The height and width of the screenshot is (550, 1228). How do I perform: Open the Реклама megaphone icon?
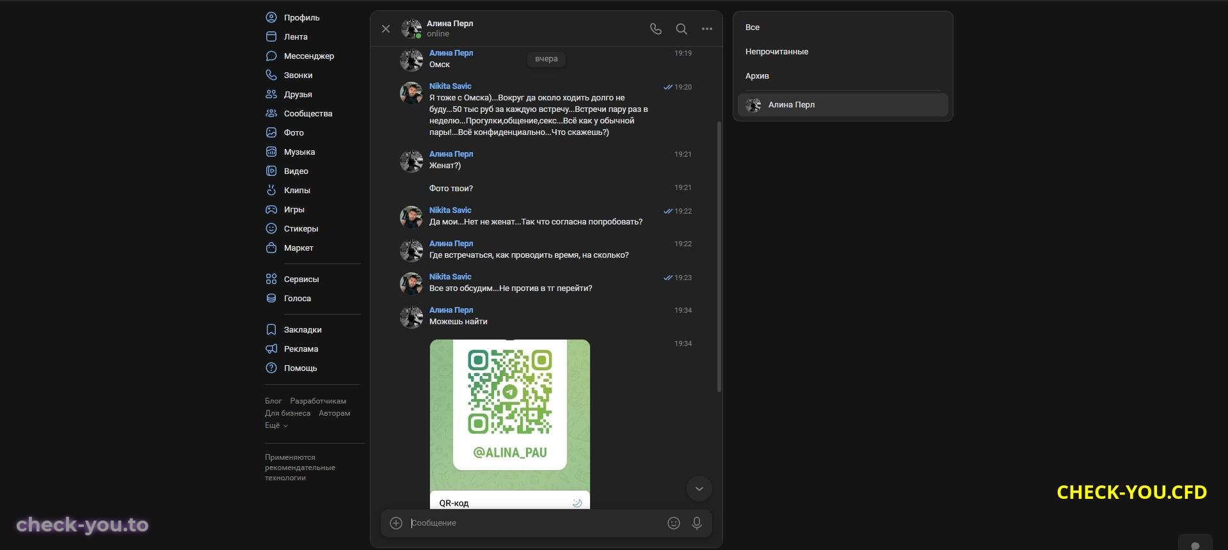pyautogui.click(x=271, y=349)
